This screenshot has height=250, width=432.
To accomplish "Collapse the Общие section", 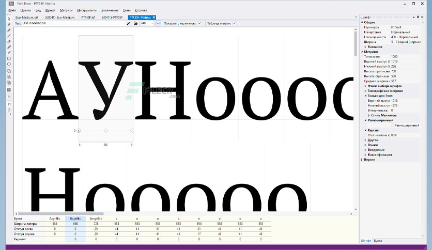I will 362,22.
